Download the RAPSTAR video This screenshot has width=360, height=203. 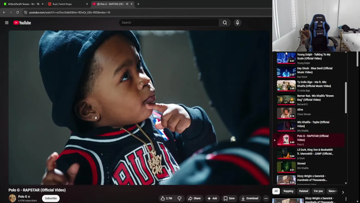[x=250, y=198]
